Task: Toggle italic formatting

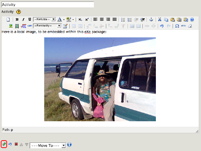Action: coord(23,20)
